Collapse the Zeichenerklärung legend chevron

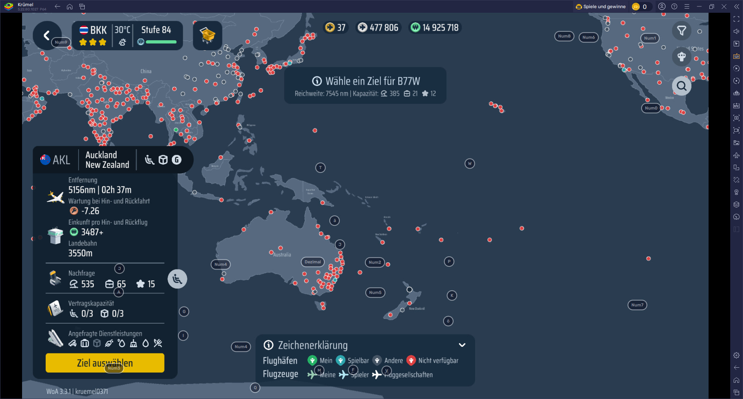[x=462, y=345]
